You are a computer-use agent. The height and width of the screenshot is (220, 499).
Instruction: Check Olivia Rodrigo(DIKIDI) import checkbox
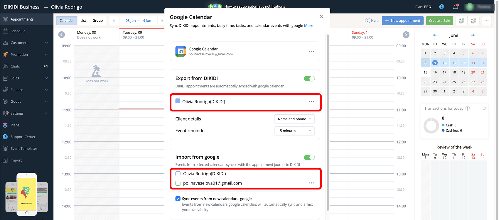[x=178, y=174]
